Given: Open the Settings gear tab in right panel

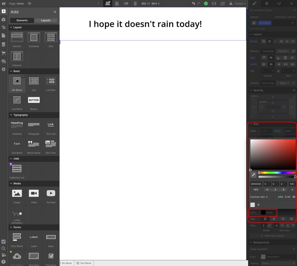Looking at the screenshot, I should pos(267,3).
